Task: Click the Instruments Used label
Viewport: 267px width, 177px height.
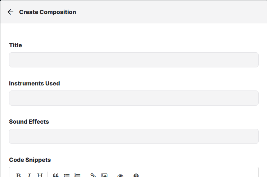Action: [34, 84]
